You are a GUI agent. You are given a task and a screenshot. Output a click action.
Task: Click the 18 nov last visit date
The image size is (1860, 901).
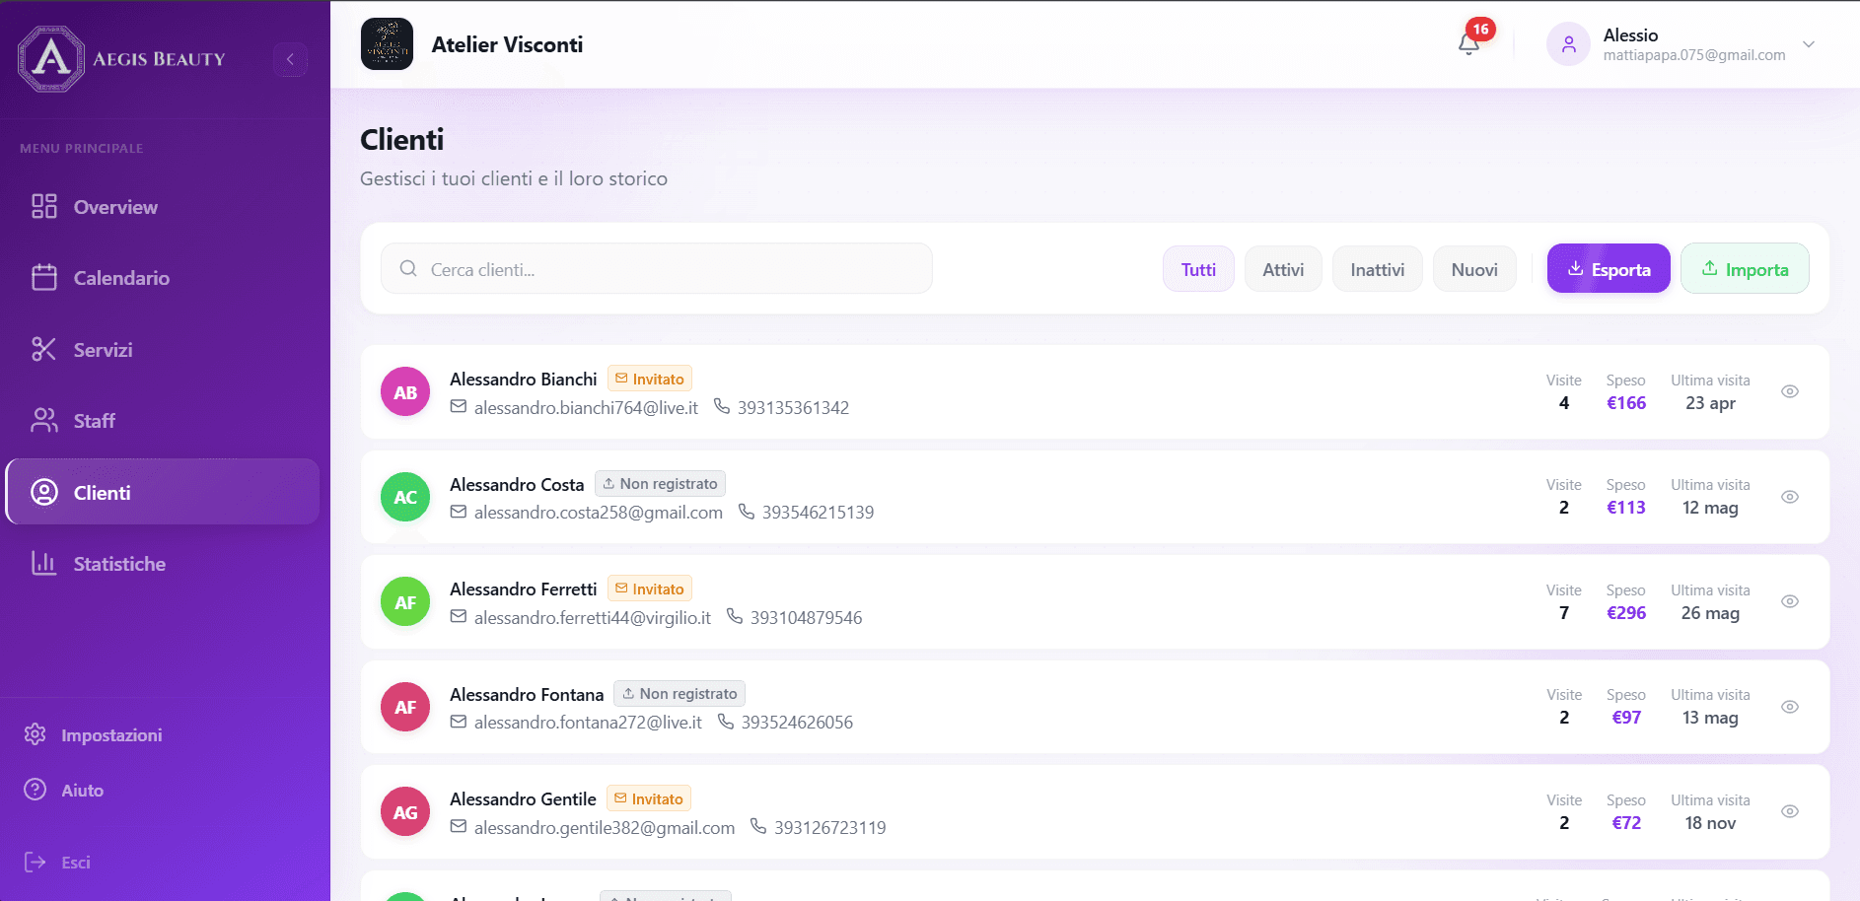coord(1710,823)
